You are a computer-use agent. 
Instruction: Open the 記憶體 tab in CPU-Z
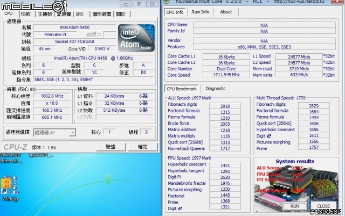64,14
